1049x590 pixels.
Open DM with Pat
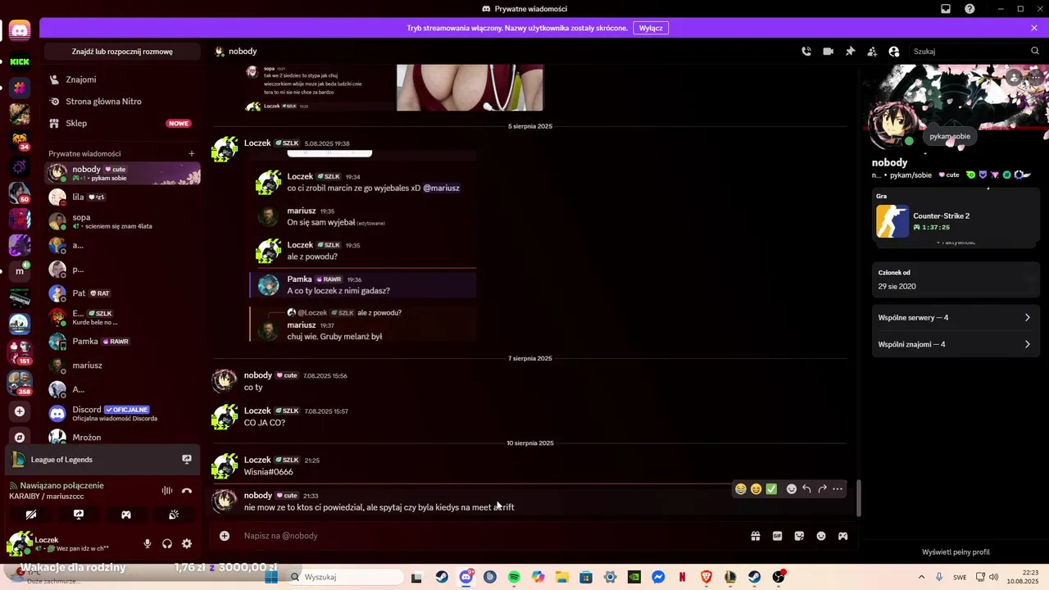click(x=122, y=293)
